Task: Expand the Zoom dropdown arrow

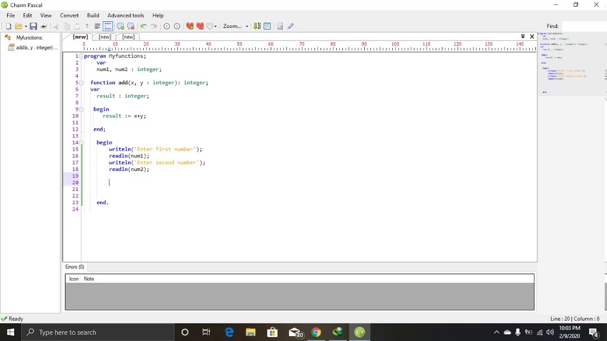Action: pyautogui.click(x=247, y=27)
